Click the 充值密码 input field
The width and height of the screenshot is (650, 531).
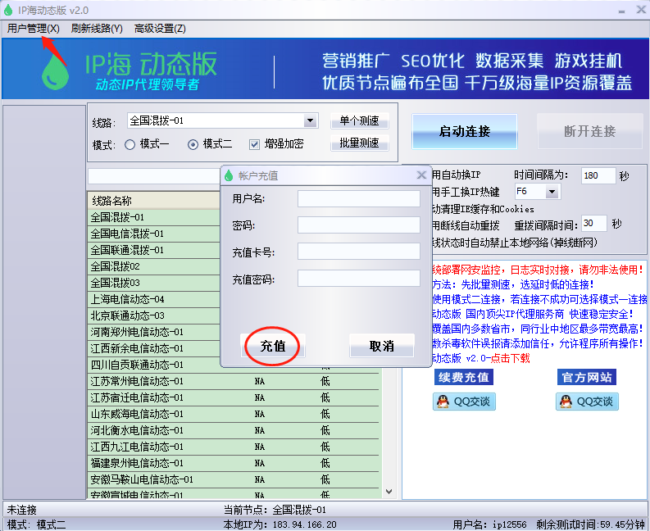coord(359,278)
